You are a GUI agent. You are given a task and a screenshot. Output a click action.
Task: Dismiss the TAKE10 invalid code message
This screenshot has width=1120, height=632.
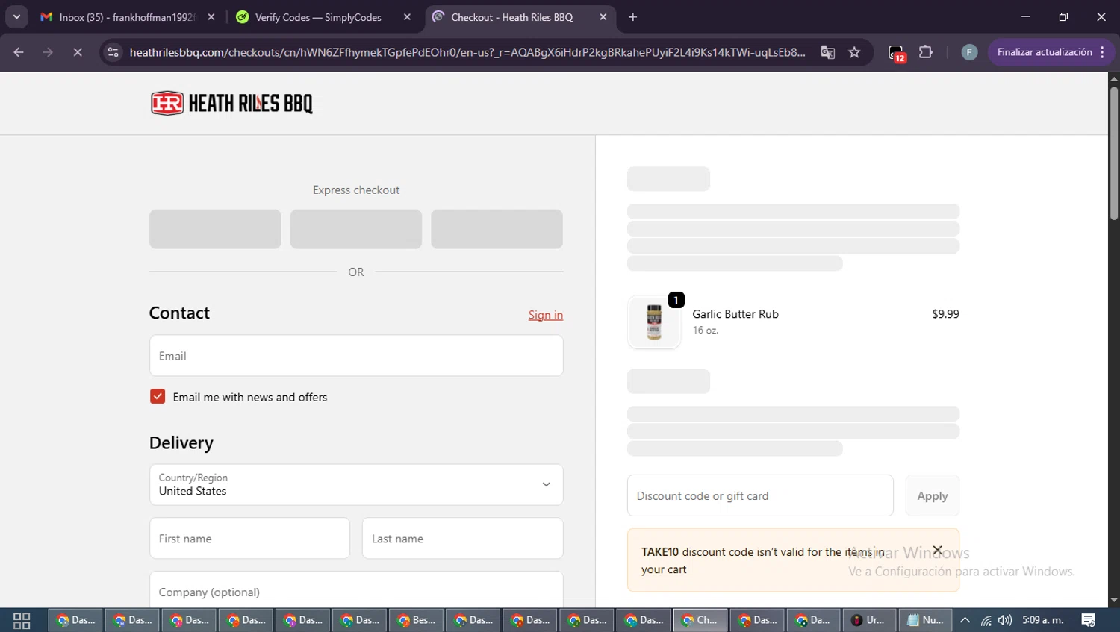point(938,551)
